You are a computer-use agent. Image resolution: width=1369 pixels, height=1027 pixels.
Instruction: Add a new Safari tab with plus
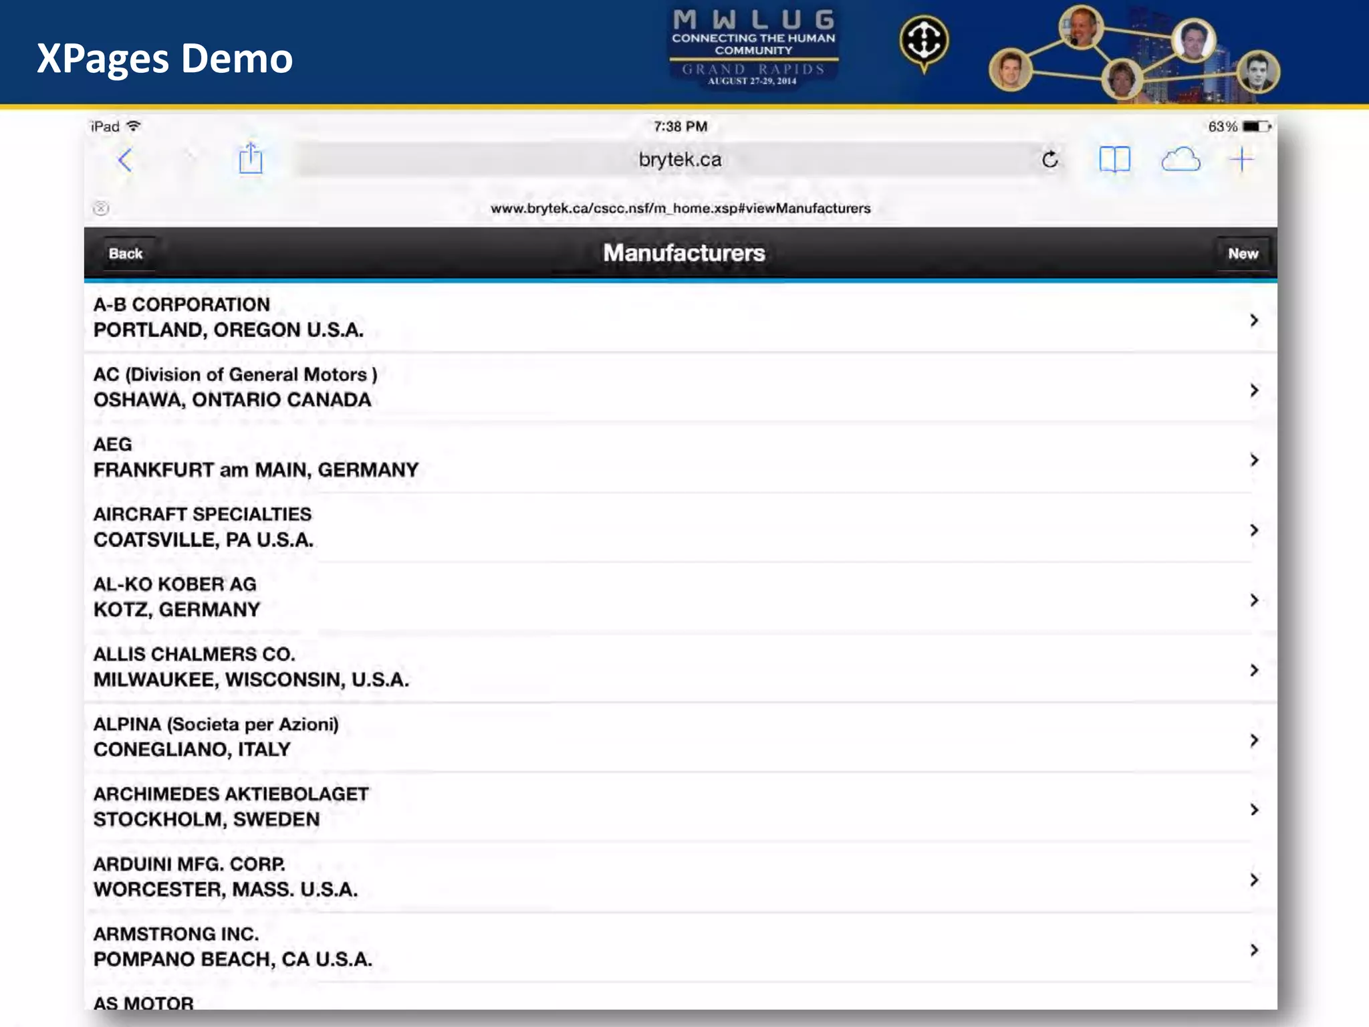[1241, 160]
